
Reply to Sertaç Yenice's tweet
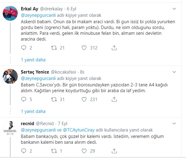coord(24,99)
